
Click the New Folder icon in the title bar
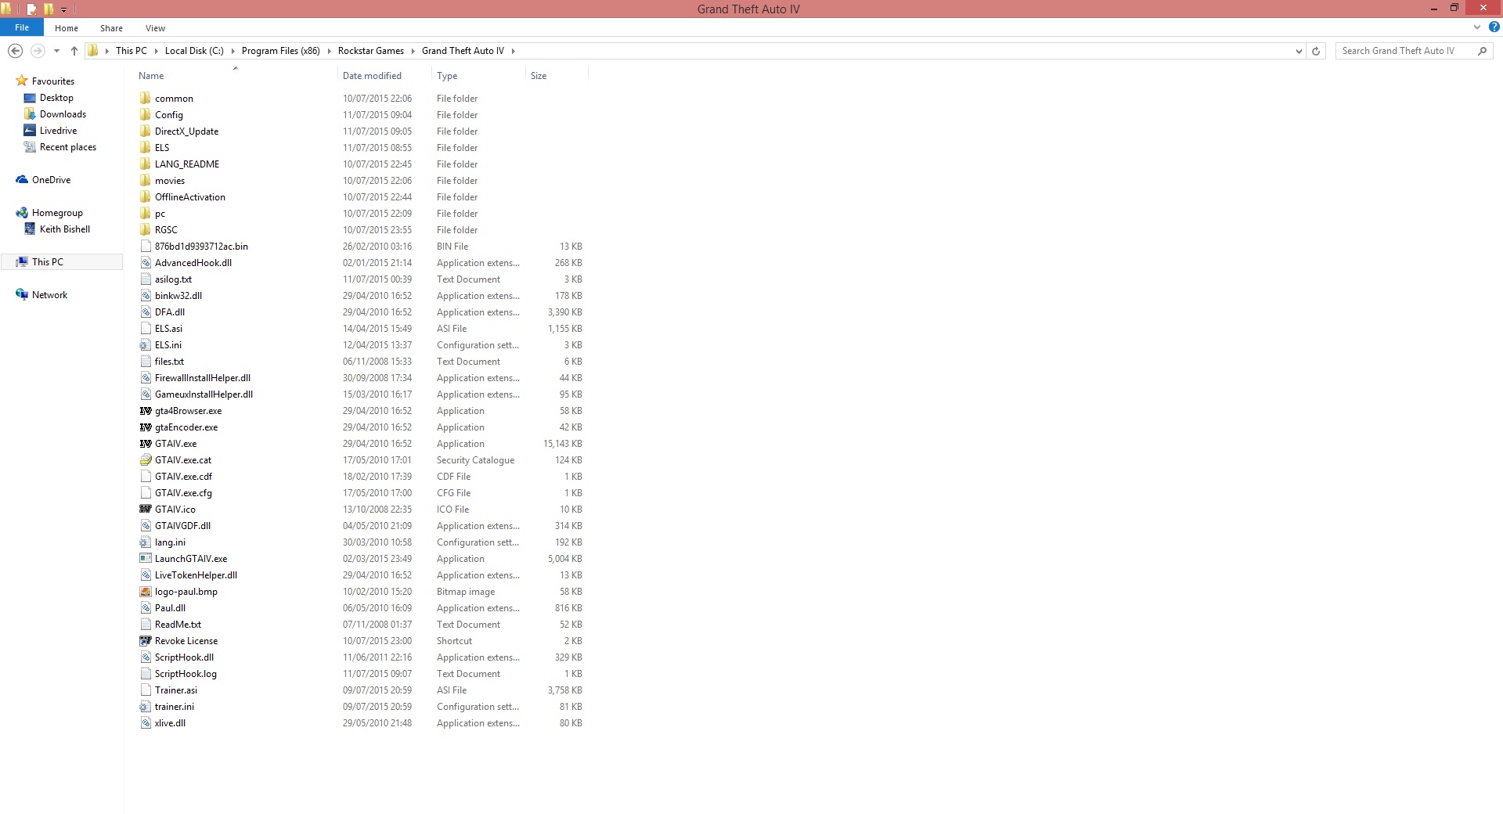pyautogui.click(x=49, y=9)
